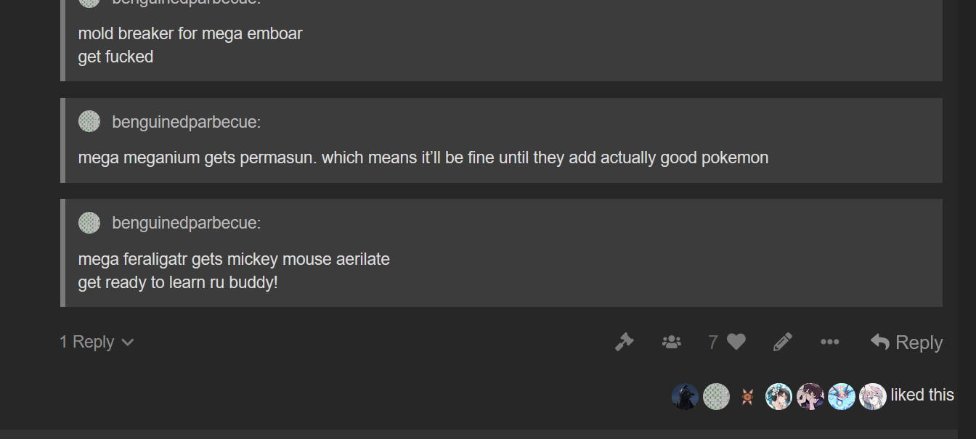Click the group users icon

672,342
